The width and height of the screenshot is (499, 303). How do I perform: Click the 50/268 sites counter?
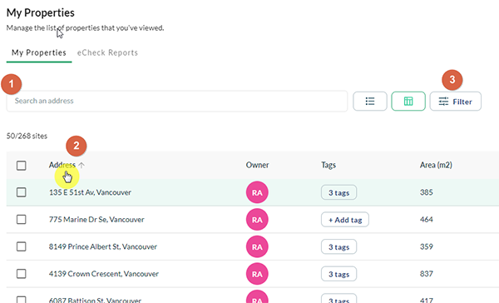[27, 136]
